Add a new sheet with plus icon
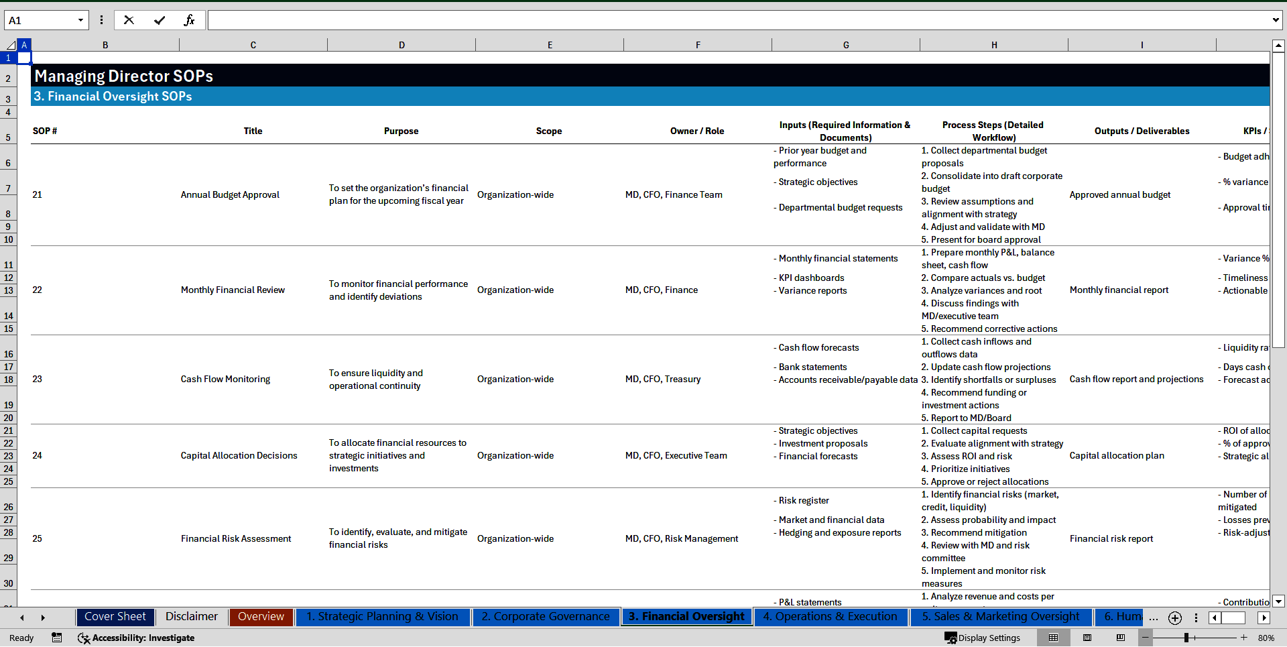The image size is (1287, 647). pyautogui.click(x=1175, y=617)
